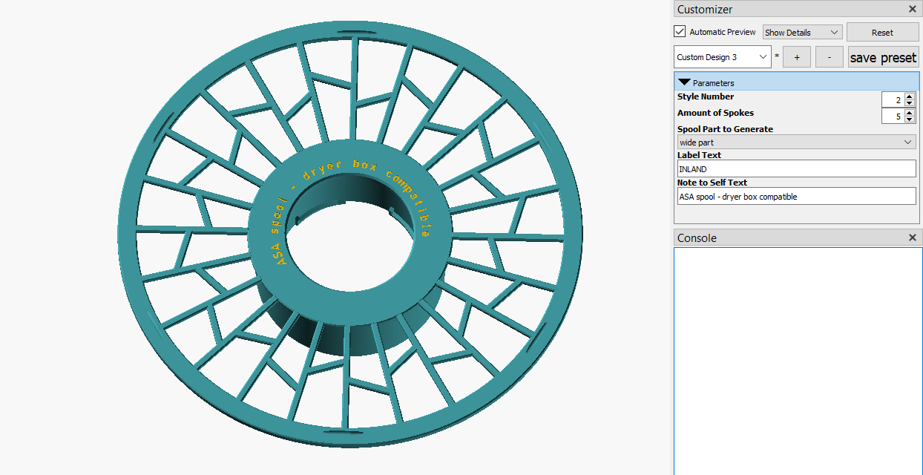The width and height of the screenshot is (923, 475).
Task: Open the Custom Design 3 preset dropdown
Action: [723, 57]
